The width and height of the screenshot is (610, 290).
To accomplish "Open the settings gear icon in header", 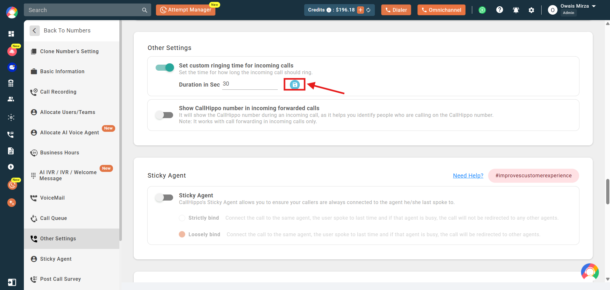I will pyautogui.click(x=531, y=10).
